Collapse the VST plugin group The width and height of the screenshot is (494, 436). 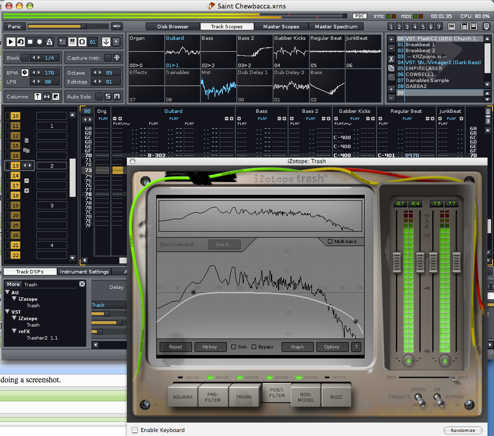[7, 312]
